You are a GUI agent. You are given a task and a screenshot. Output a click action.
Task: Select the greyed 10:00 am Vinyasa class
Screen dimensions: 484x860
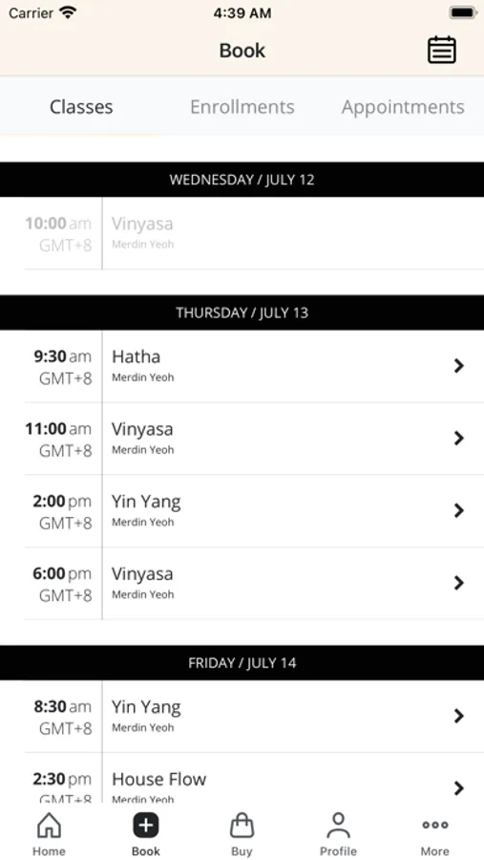[x=254, y=233]
